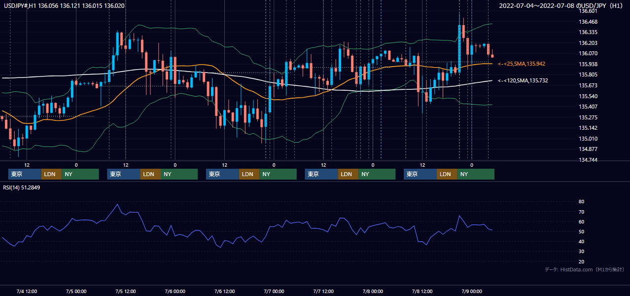Viewport: 630px width, 296px height.
Task: Click price axis label 136.601
Action: coord(589,11)
